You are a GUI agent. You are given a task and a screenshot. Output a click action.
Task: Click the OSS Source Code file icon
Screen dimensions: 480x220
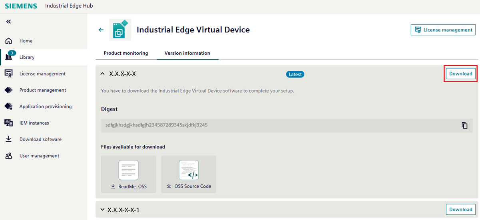[189, 170]
